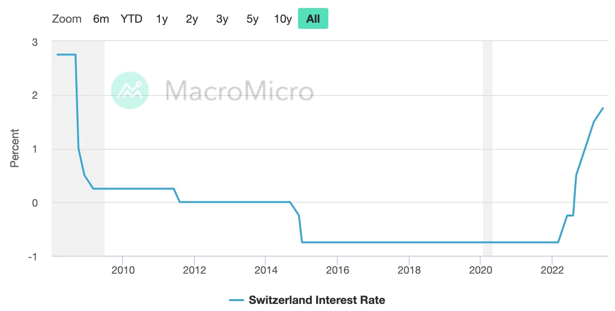This screenshot has width=615, height=311.
Task: Toggle the Switzerland Interest Rate series legend
Action: point(316,300)
